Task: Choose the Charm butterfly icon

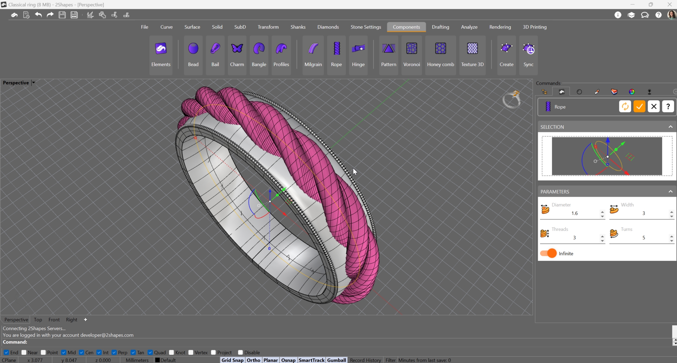Action: pyautogui.click(x=237, y=49)
